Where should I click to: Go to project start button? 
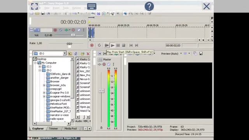pyautogui.click(x=131, y=45)
